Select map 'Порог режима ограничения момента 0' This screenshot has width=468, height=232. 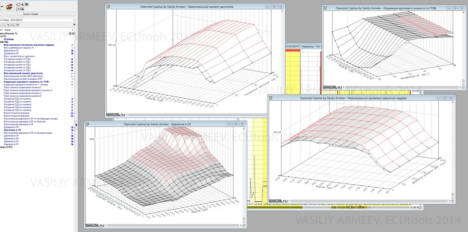click(x=22, y=96)
